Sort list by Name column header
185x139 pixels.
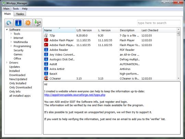click(x=60, y=30)
